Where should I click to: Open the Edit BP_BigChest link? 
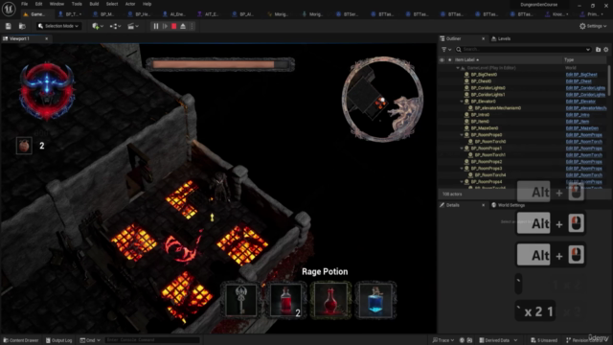tap(581, 75)
